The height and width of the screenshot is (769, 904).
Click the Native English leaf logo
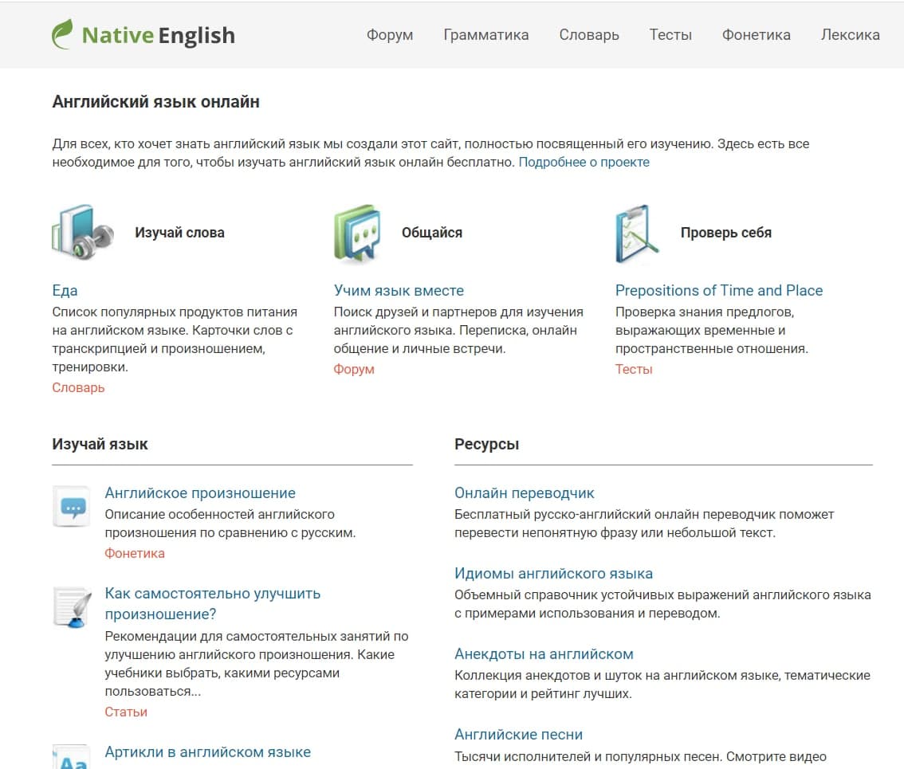tap(62, 34)
